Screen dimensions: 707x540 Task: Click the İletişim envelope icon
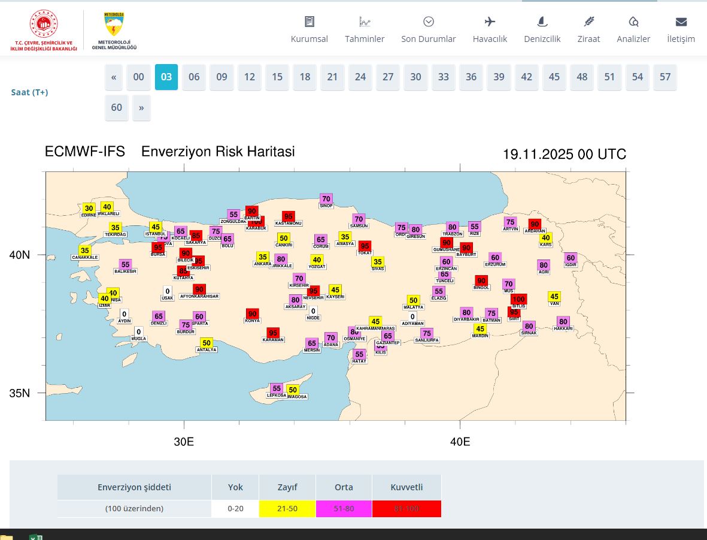tap(681, 21)
